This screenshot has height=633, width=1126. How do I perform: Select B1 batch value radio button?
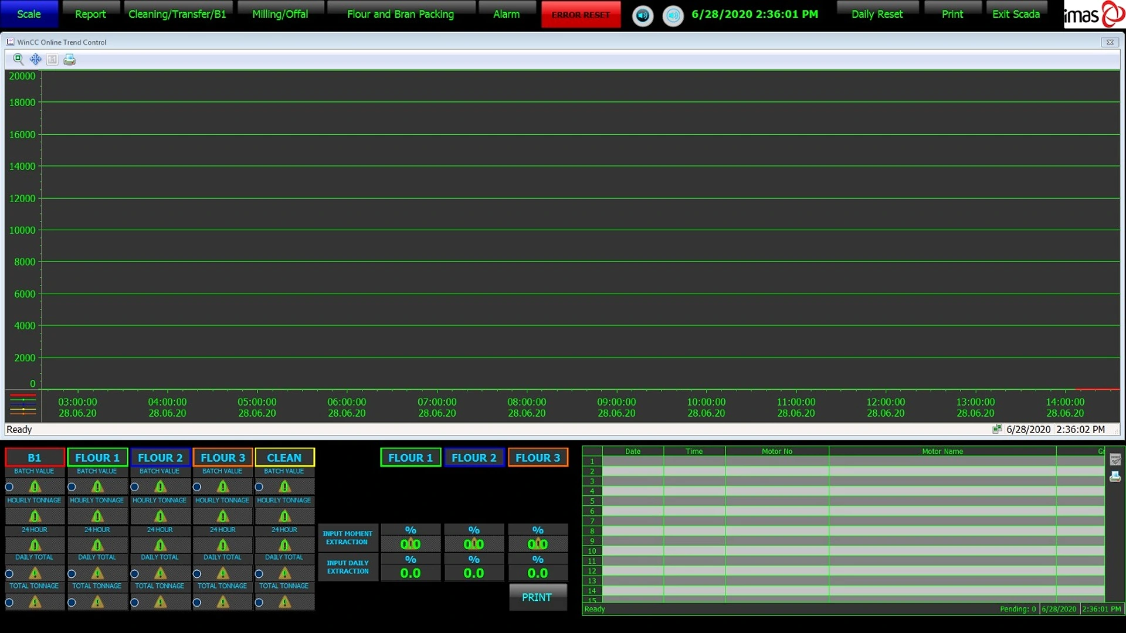pyautogui.click(x=9, y=487)
